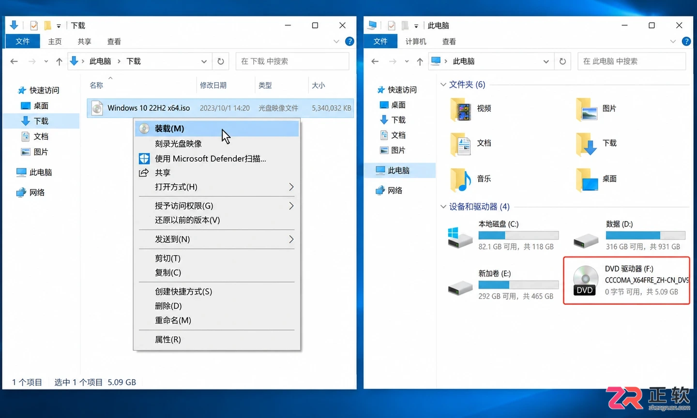Switch to 查看 tab in 下载 window
697x418 pixels.
(114, 42)
